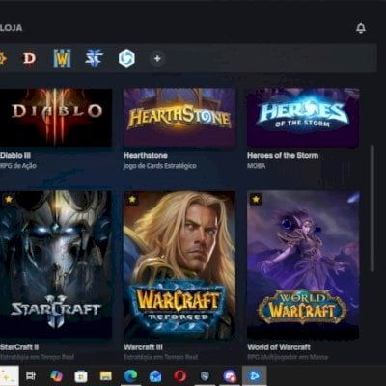386x386 pixels.
Task: Open the Warcraft W shortcut in favorites bar
Action: pos(62,59)
